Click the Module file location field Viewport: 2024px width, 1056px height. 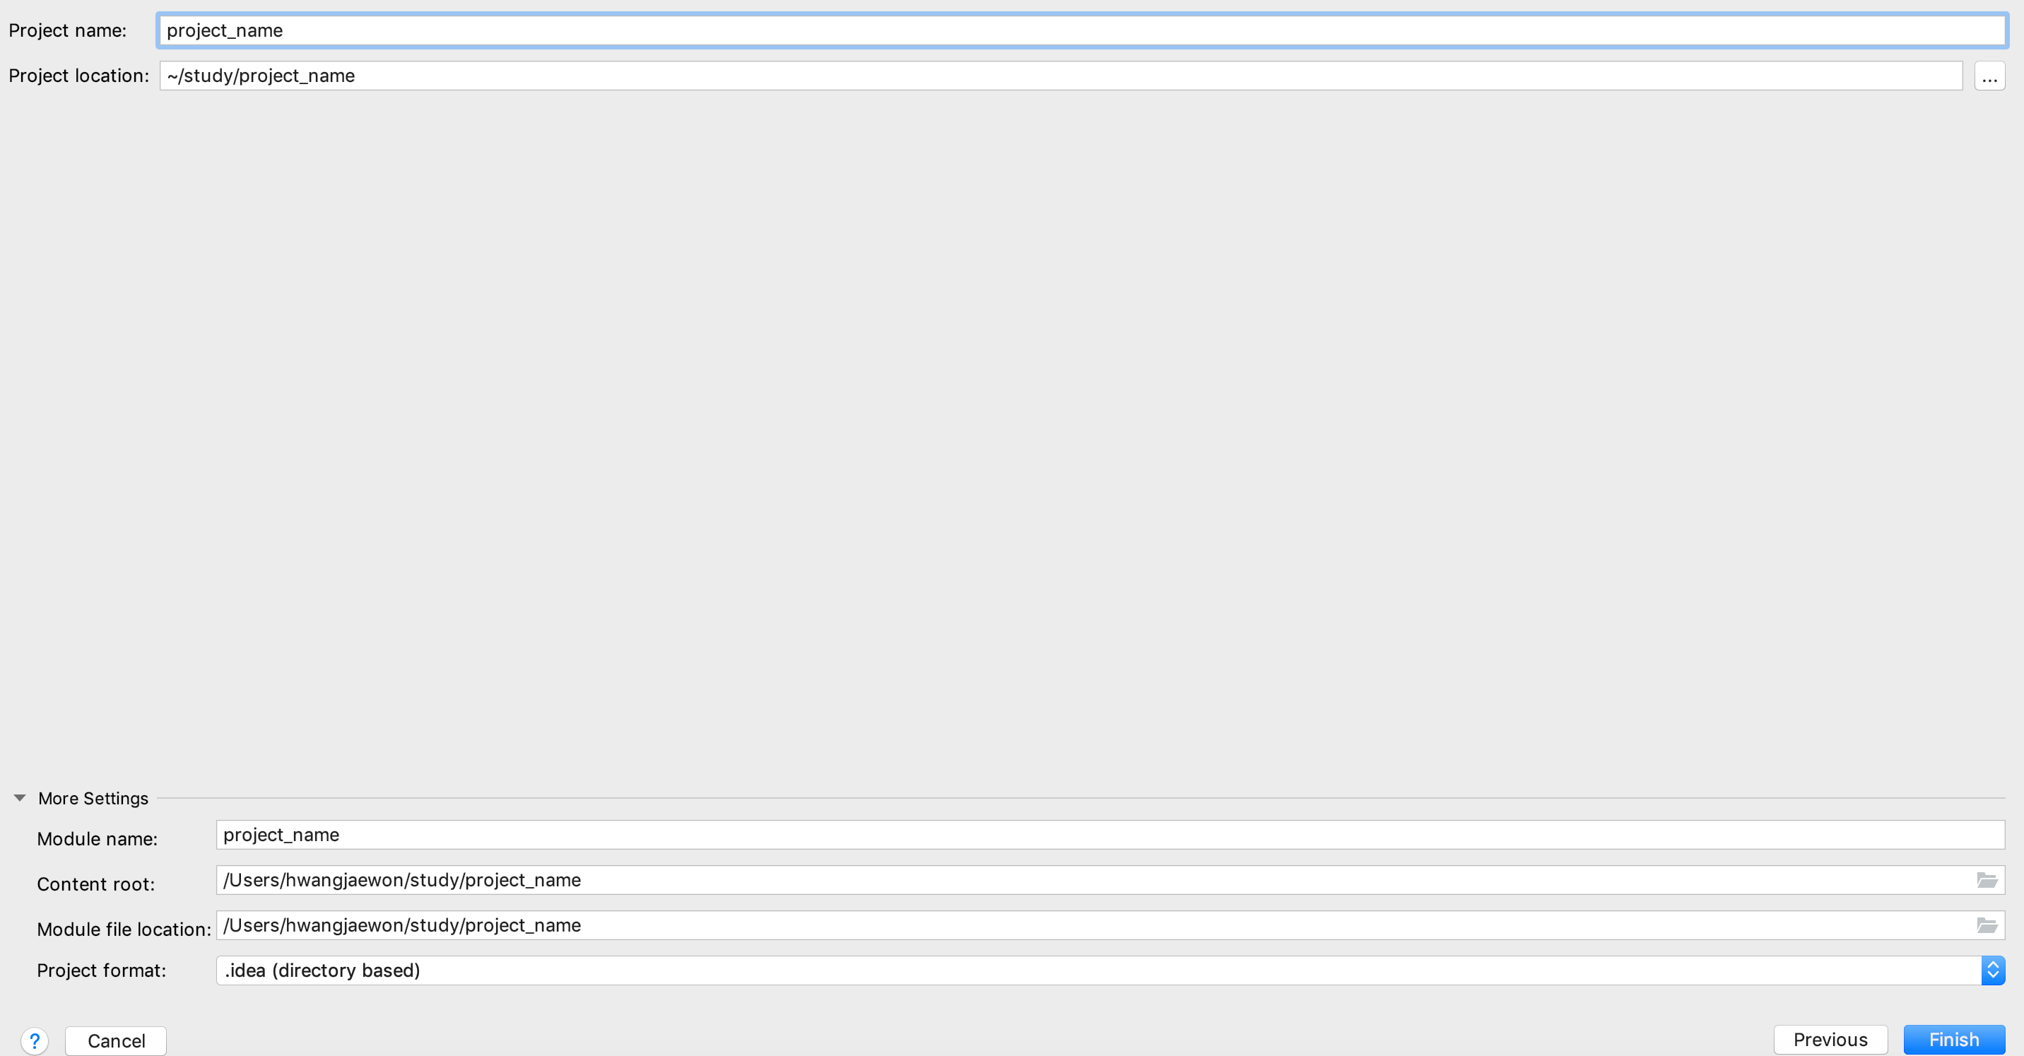[1092, 925]
